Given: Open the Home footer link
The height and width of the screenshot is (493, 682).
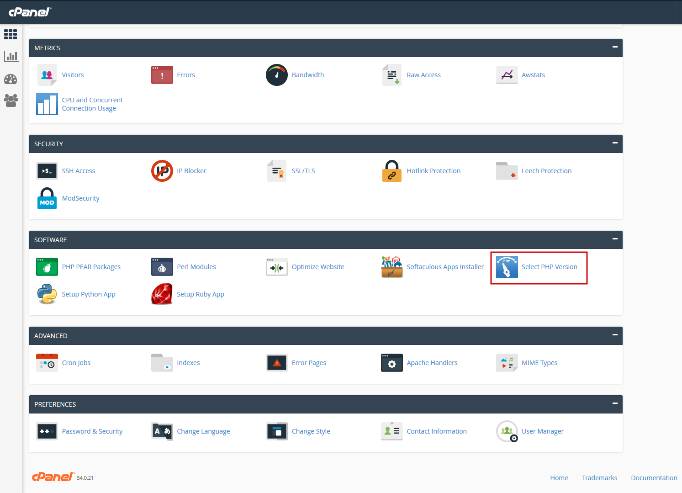Looking at the screenshot, I should click(x=559, y=478).
